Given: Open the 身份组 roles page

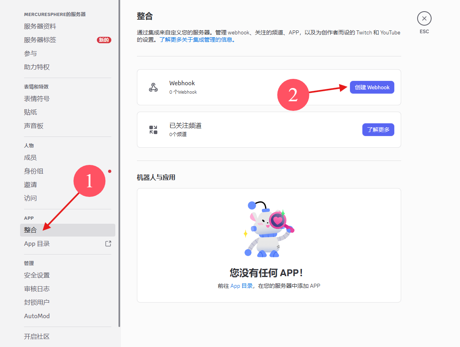Looking at the screenshot, I should [x=34, y=171].
